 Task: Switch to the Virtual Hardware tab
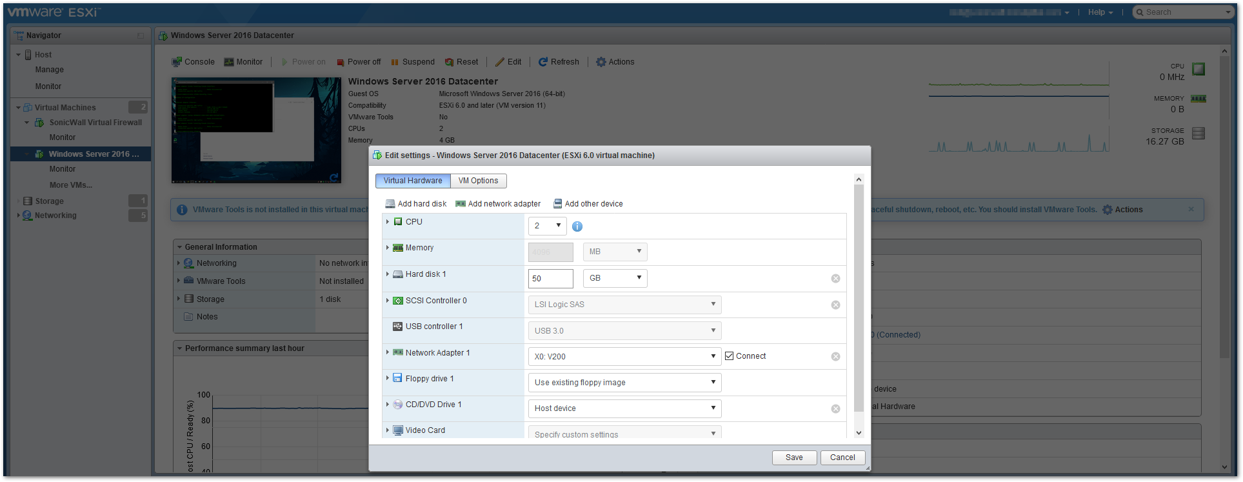(413, 181)
